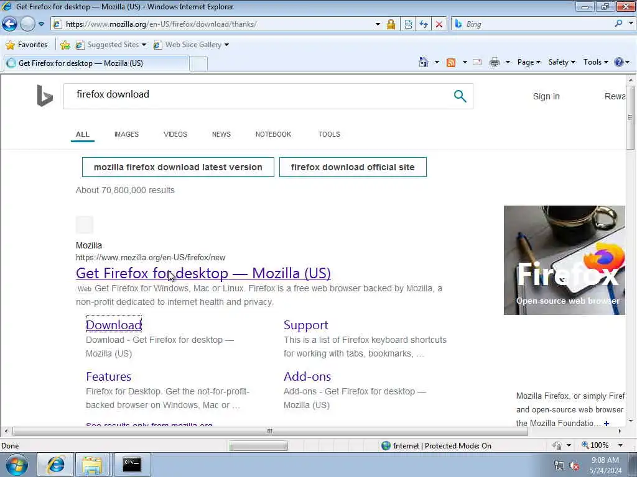Image resolution: width=637 pixels, height=477 pixels.
Task: Click the Bing search magnifier button
Action: click(460, 96)
